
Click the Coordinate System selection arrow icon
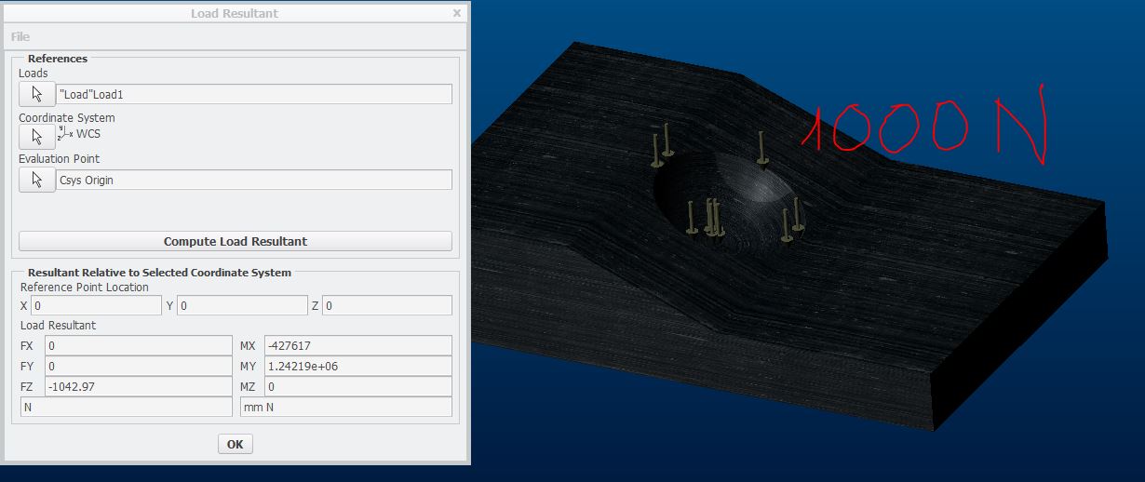click(x=36, y=137)
